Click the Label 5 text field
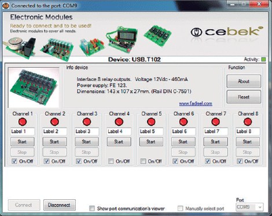The image size is (272, 216). tap(151, 131)
